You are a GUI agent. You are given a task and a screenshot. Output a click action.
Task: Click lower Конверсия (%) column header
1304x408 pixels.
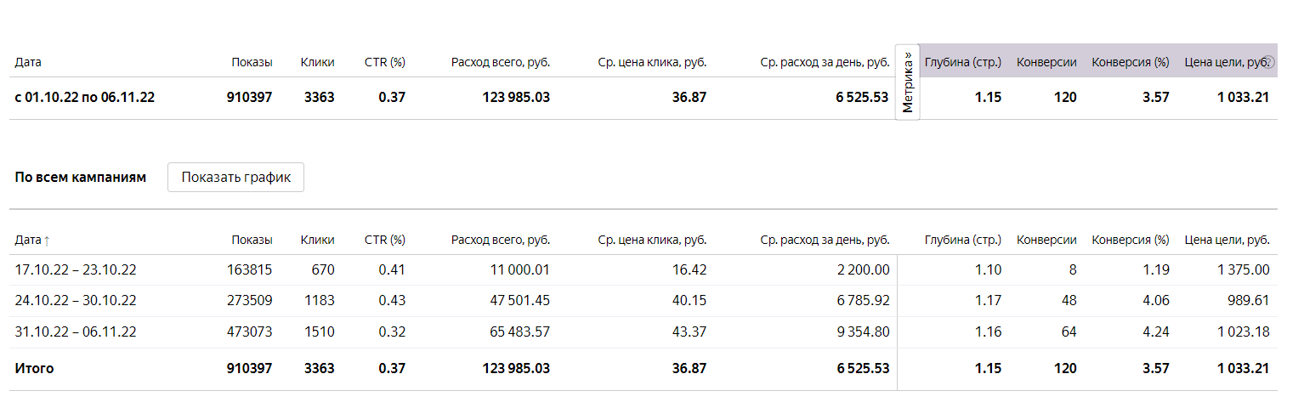pos(1130,240)
